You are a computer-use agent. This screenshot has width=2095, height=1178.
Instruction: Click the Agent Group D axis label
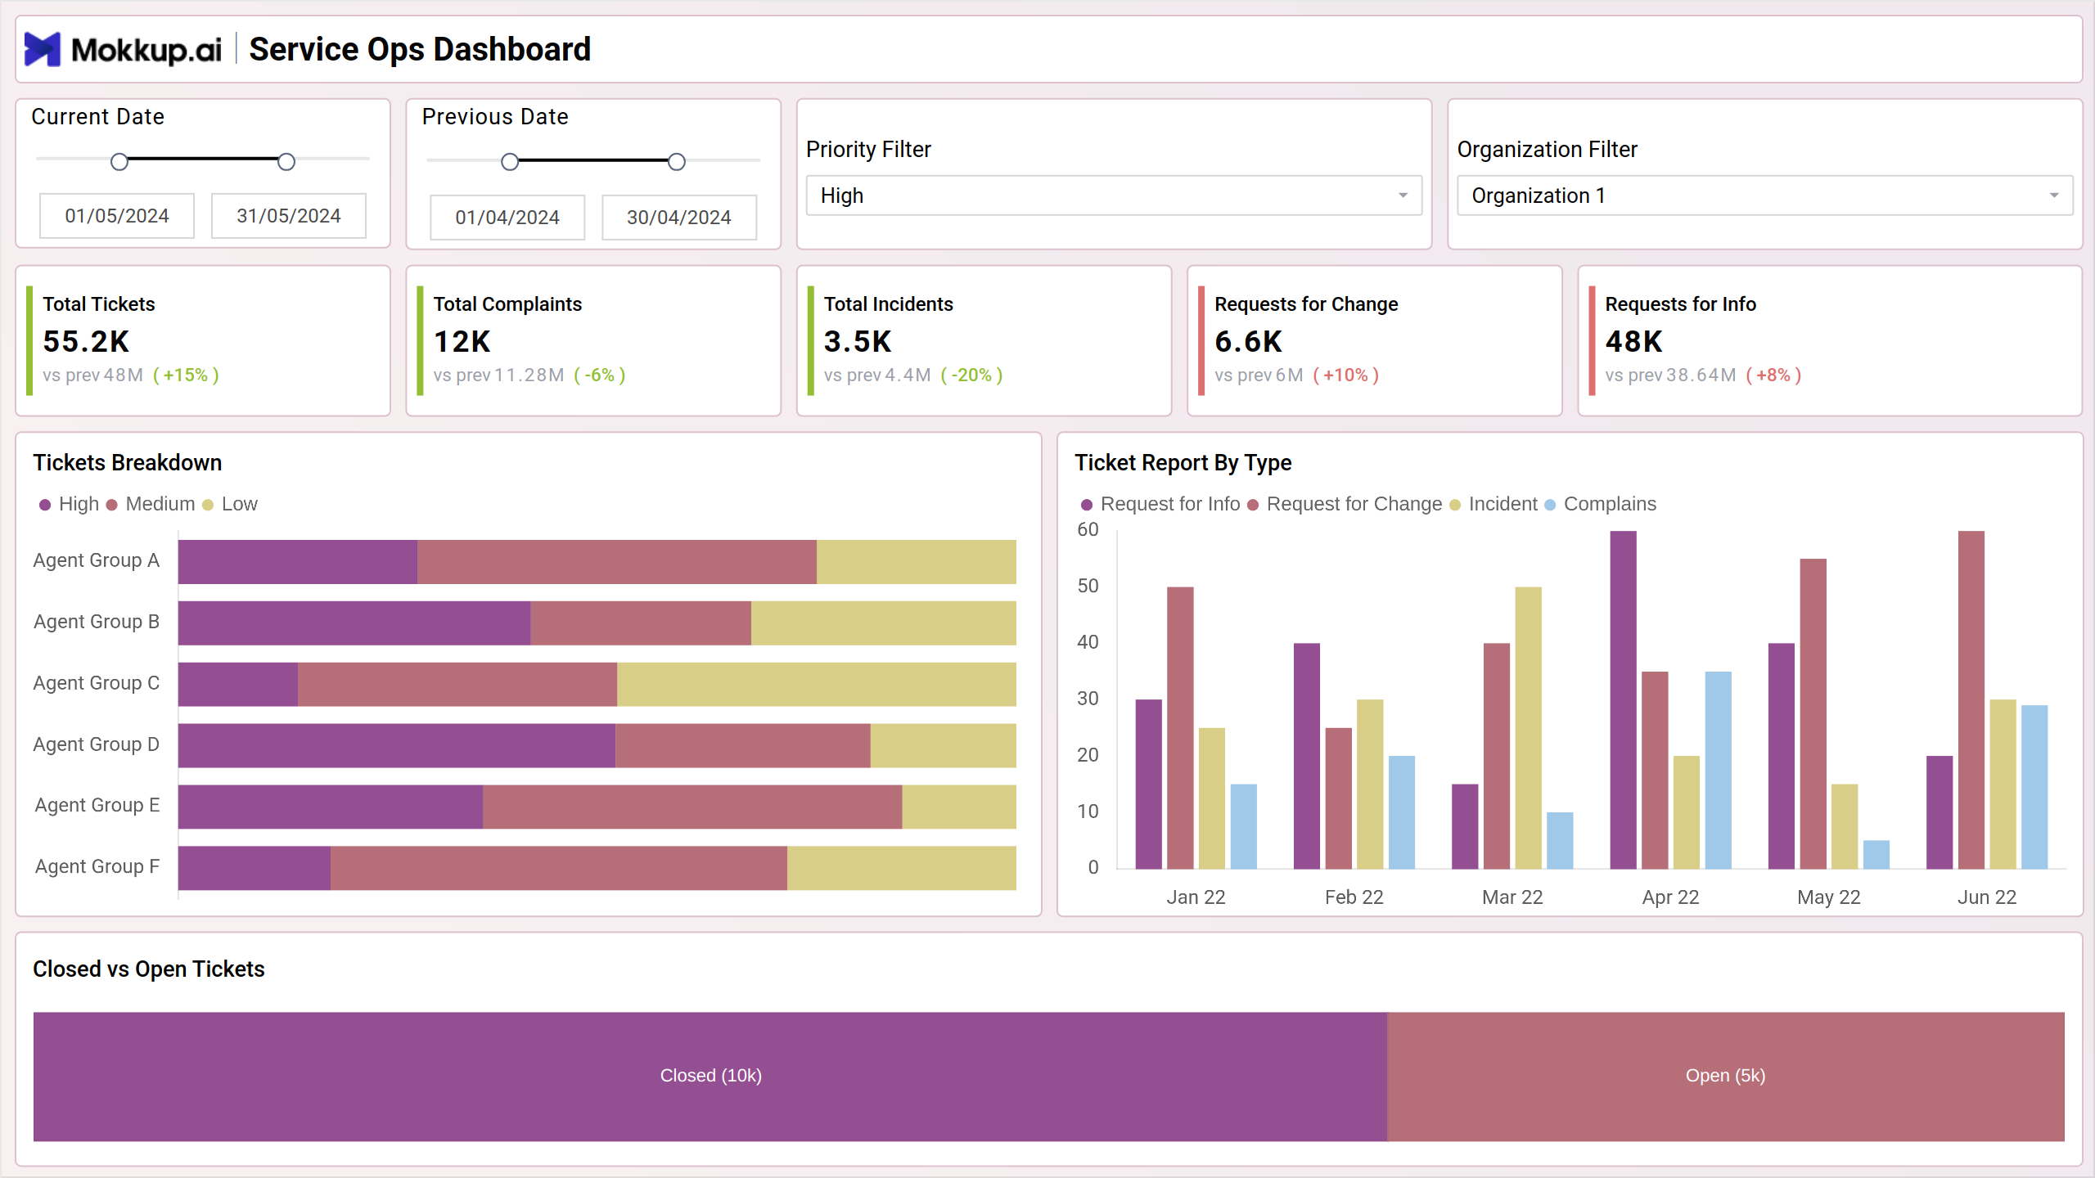click(x=97, y=744)
